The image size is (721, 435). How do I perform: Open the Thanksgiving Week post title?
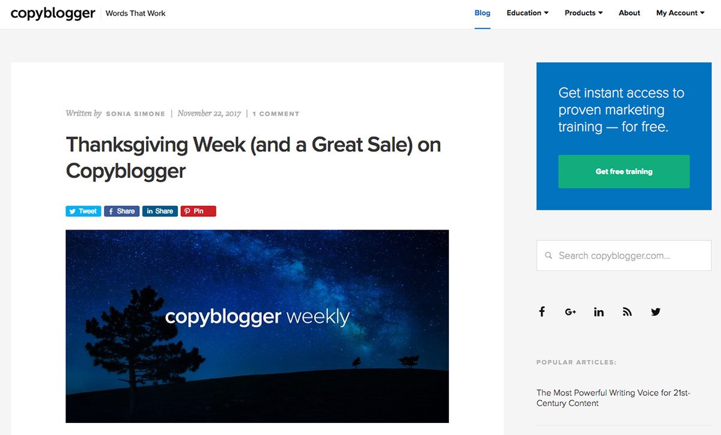pyautogui.click(x=253, y=157)
